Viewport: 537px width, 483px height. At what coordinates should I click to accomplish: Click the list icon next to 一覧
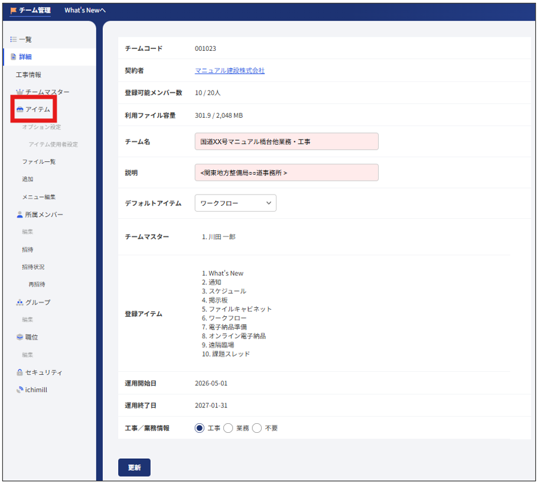(x=14, y=40)
